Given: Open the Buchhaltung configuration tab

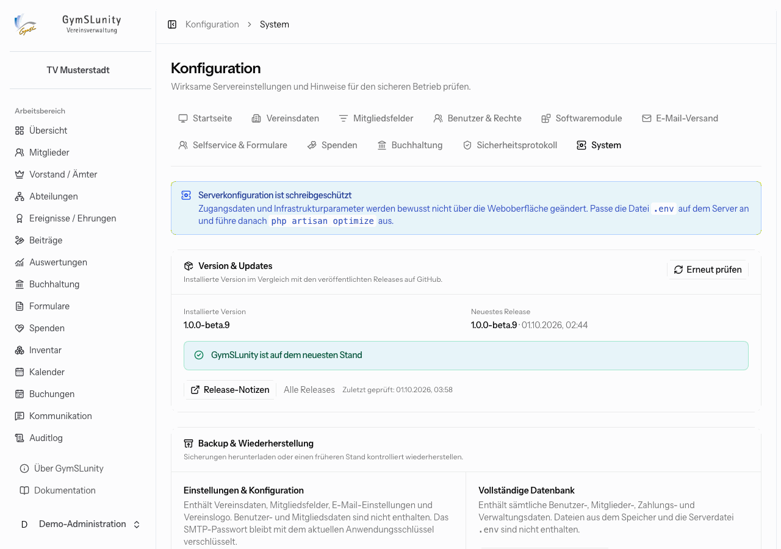Looking at the screenshot, I should click(x=410, y=145).
